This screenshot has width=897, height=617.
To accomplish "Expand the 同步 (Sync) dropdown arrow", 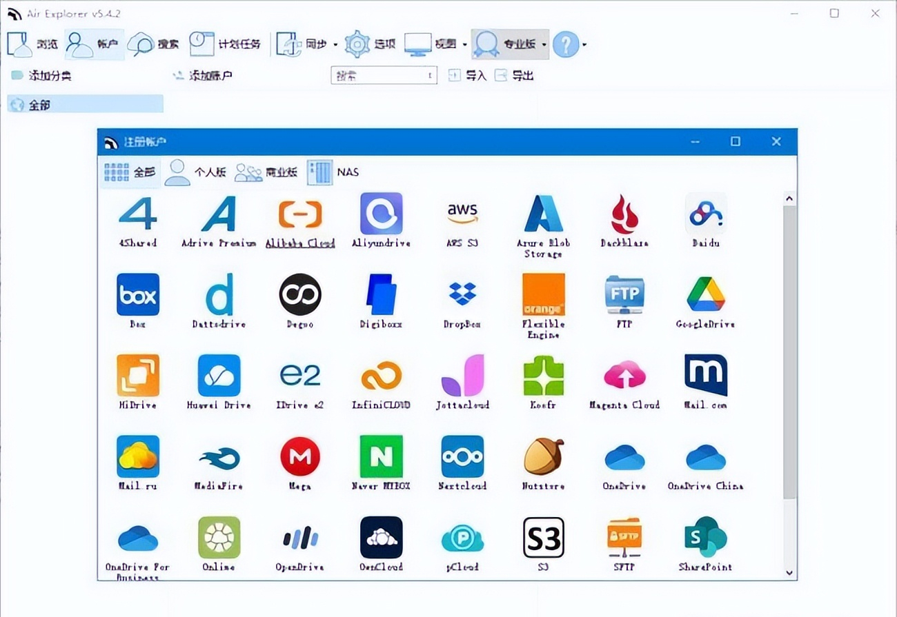I will (335, 45).
